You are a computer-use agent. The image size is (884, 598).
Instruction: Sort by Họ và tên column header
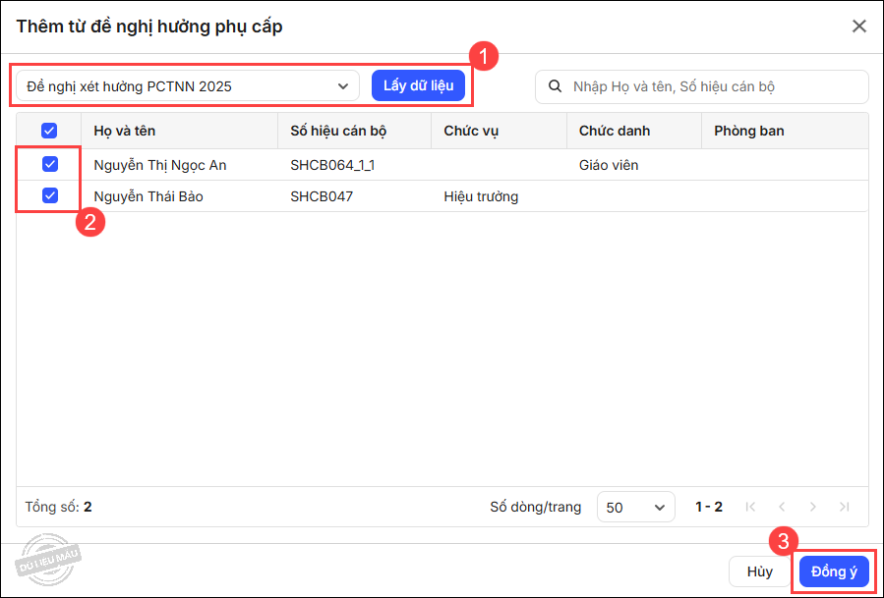[x=125, y=131]
